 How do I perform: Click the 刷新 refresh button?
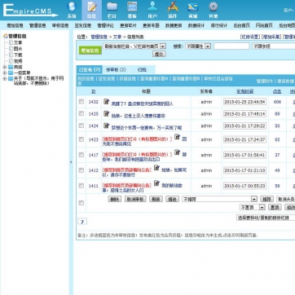click(156, 199)
